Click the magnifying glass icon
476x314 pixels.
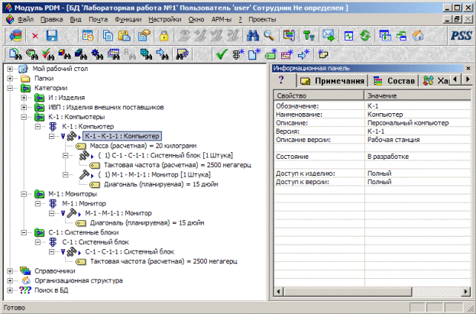269,36
